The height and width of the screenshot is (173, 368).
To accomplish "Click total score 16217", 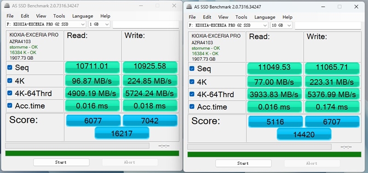I will tap(122, 133).
